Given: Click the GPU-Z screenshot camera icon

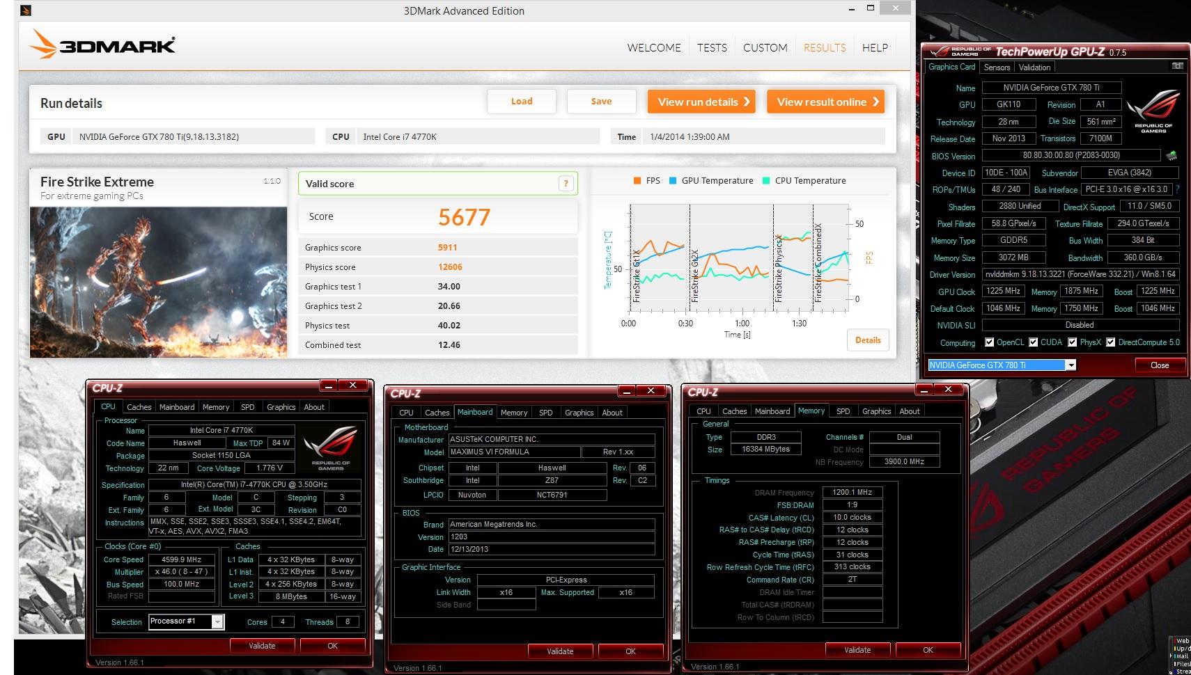Looking at the screenshot, I should click(1177, 67).
